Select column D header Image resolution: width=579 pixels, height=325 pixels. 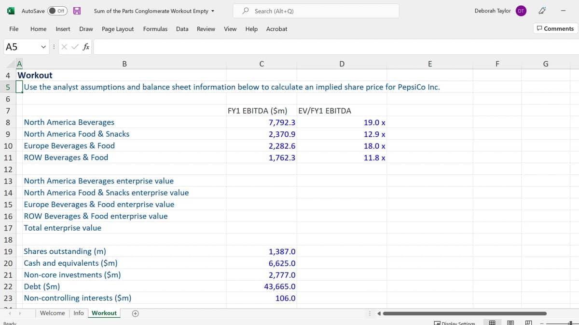342,64
